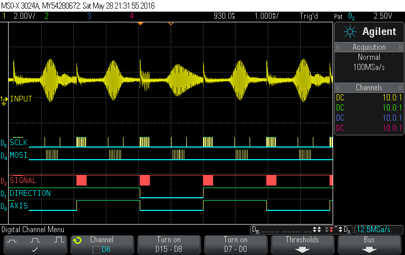The height and width of the screenshot is (255, 405).
Task: Open the Bus submenu
Action: [x=369, y=244]
